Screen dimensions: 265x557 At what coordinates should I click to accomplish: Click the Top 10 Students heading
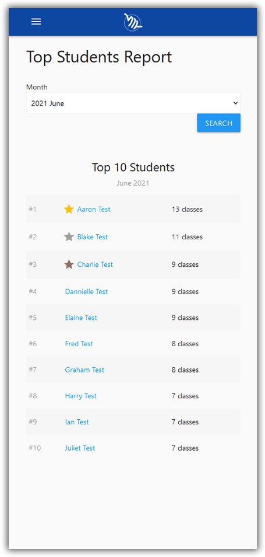click(133, 167)
